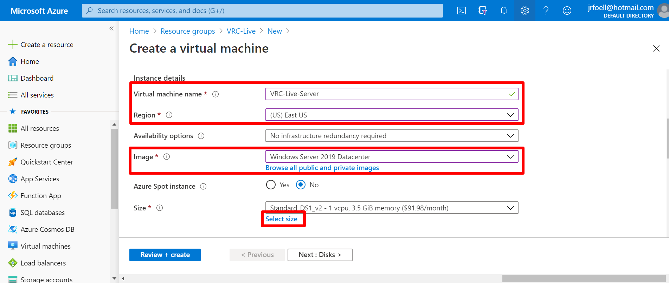Click the Dashboard icon in the sidebar

tap(13, 78)
